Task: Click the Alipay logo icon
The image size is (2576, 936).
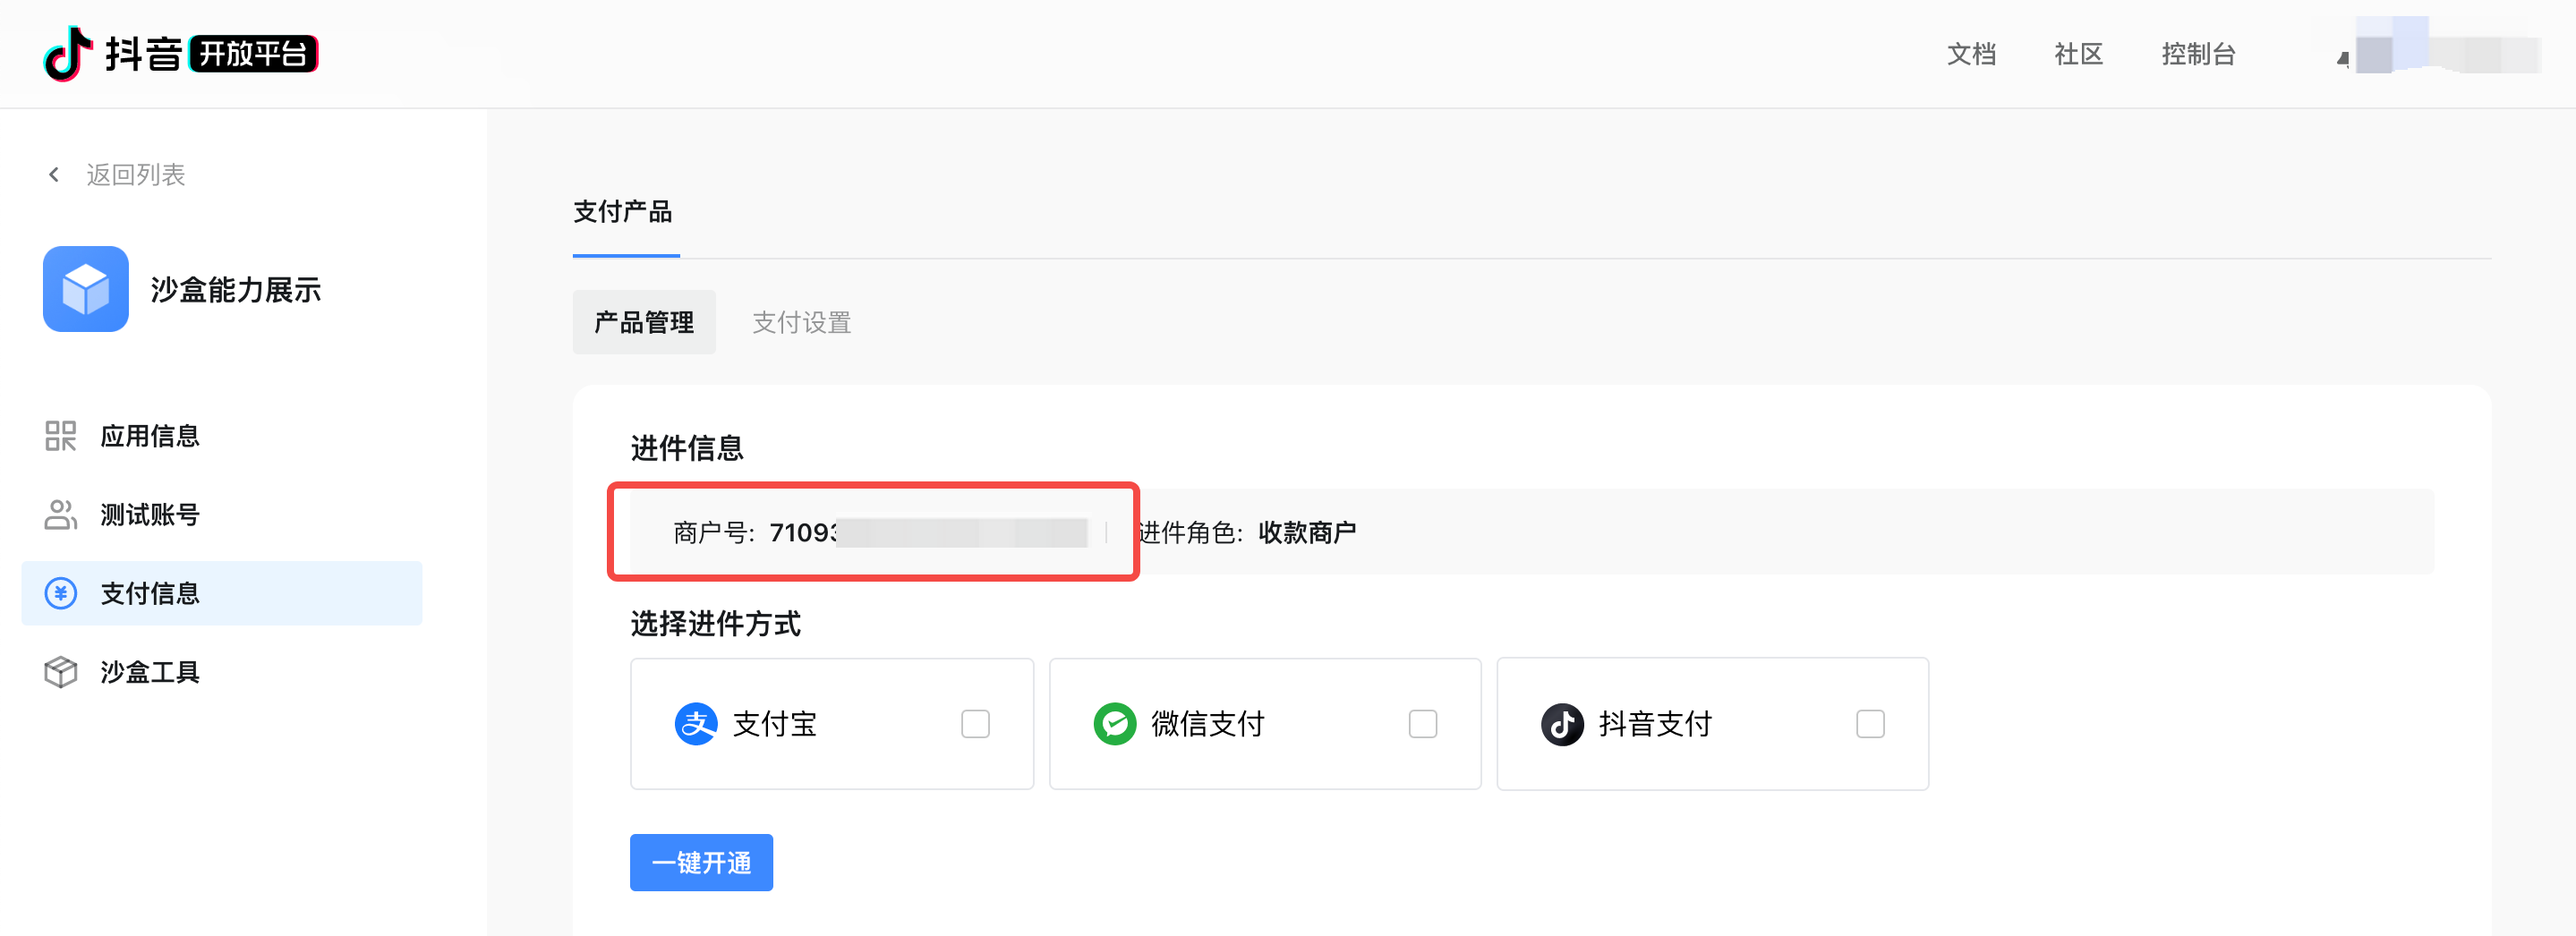Action: click(x=696, y=724)
